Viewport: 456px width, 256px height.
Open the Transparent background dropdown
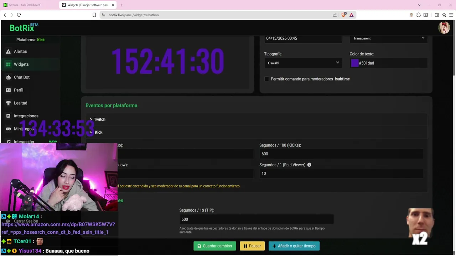click(x=389, y=38)
